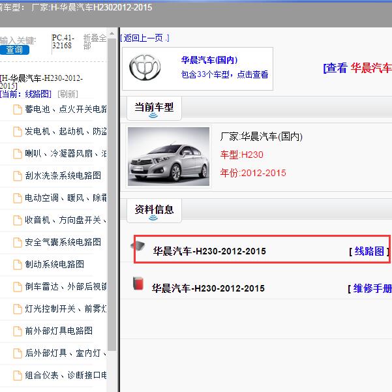392x392 pixels.
Task: Click document icon next to 制动系统电路图
Action: (18, 265)
